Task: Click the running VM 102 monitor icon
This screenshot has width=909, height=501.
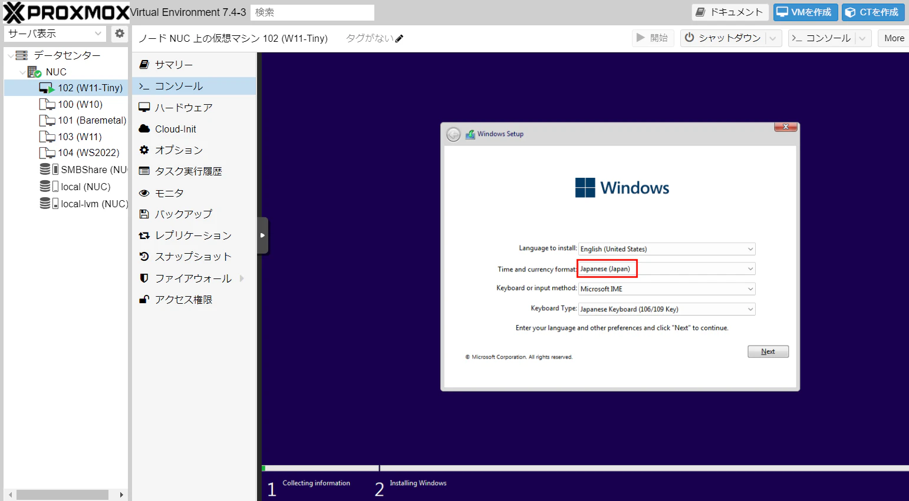Action: coord(47,88)
